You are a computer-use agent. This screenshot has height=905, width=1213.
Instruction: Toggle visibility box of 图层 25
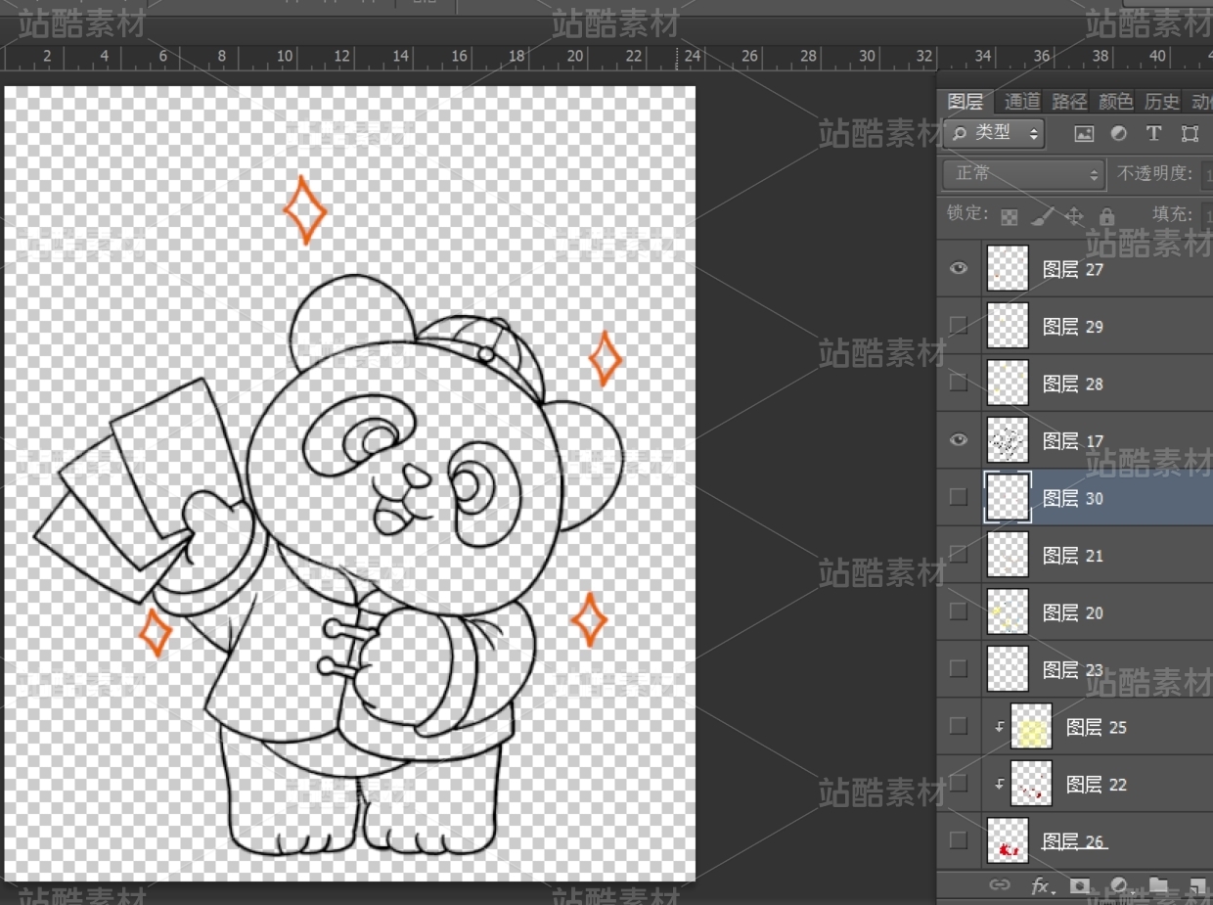tap(959, 726)
